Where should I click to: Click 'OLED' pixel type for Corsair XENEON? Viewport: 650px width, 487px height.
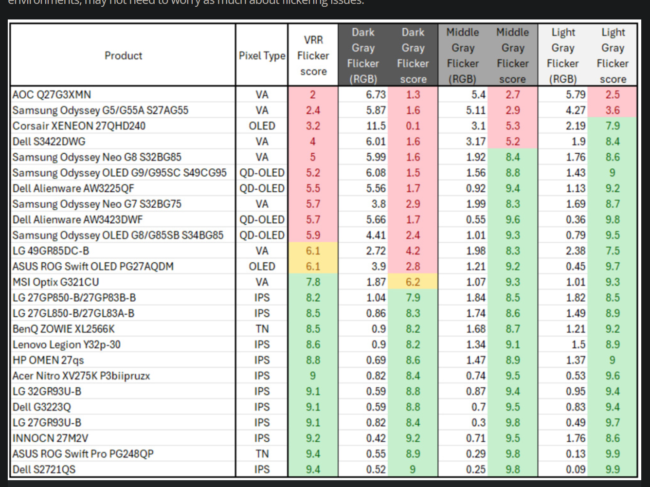click(262, 126)
